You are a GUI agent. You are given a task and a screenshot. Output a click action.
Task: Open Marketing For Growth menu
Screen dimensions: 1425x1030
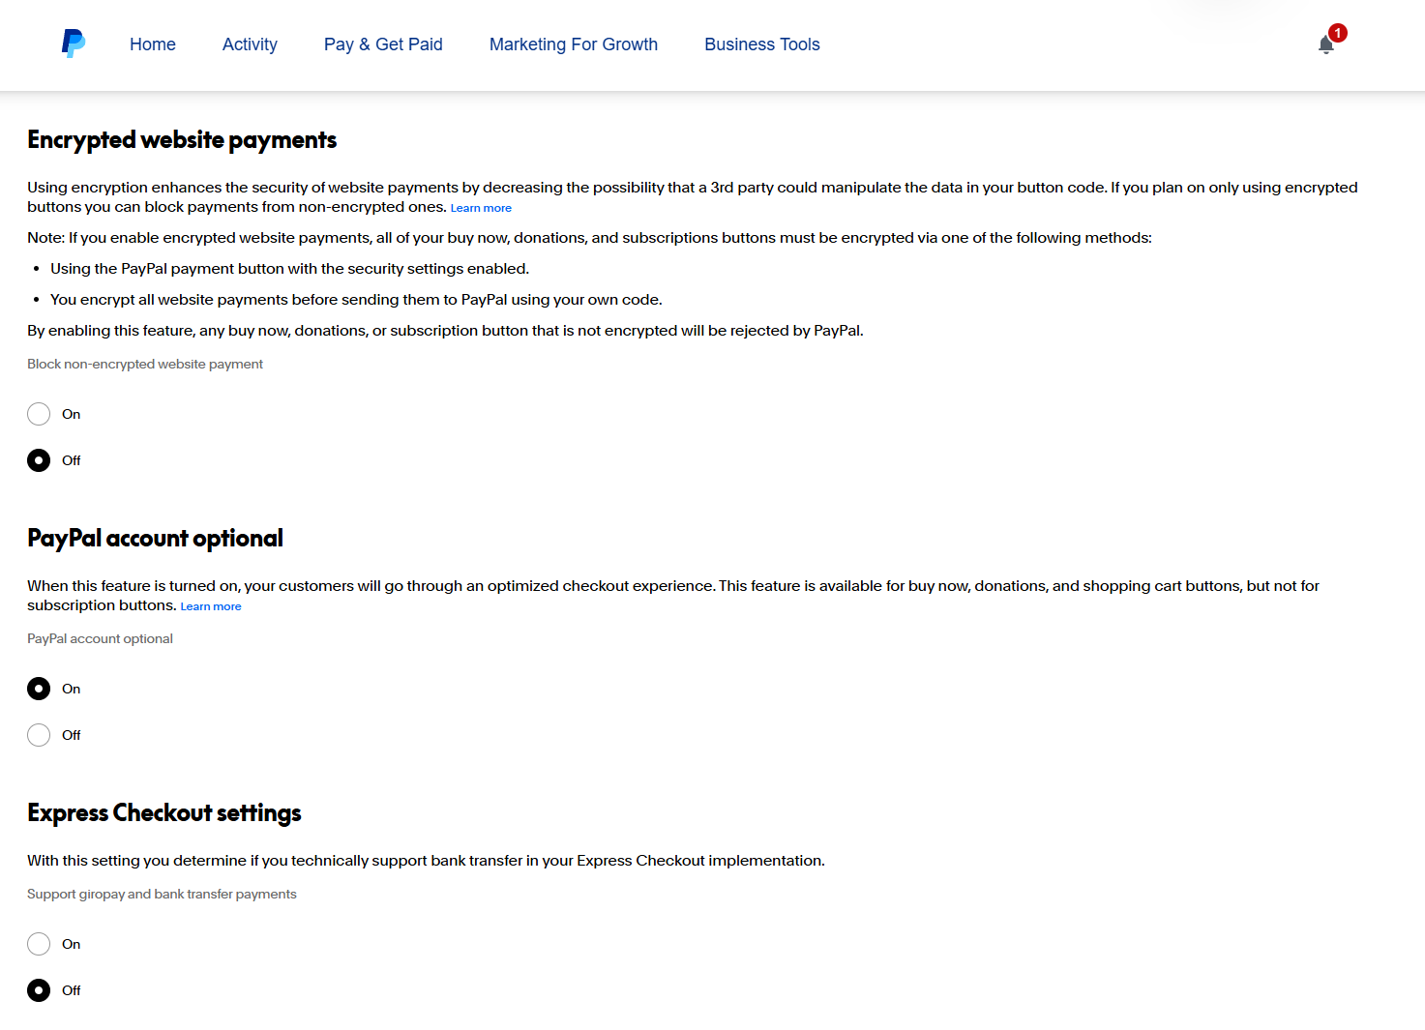point(574,44)
